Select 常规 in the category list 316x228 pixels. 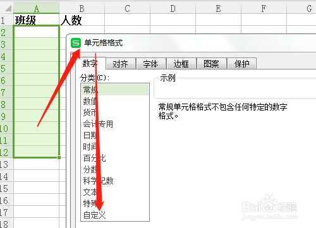point(115,90)
